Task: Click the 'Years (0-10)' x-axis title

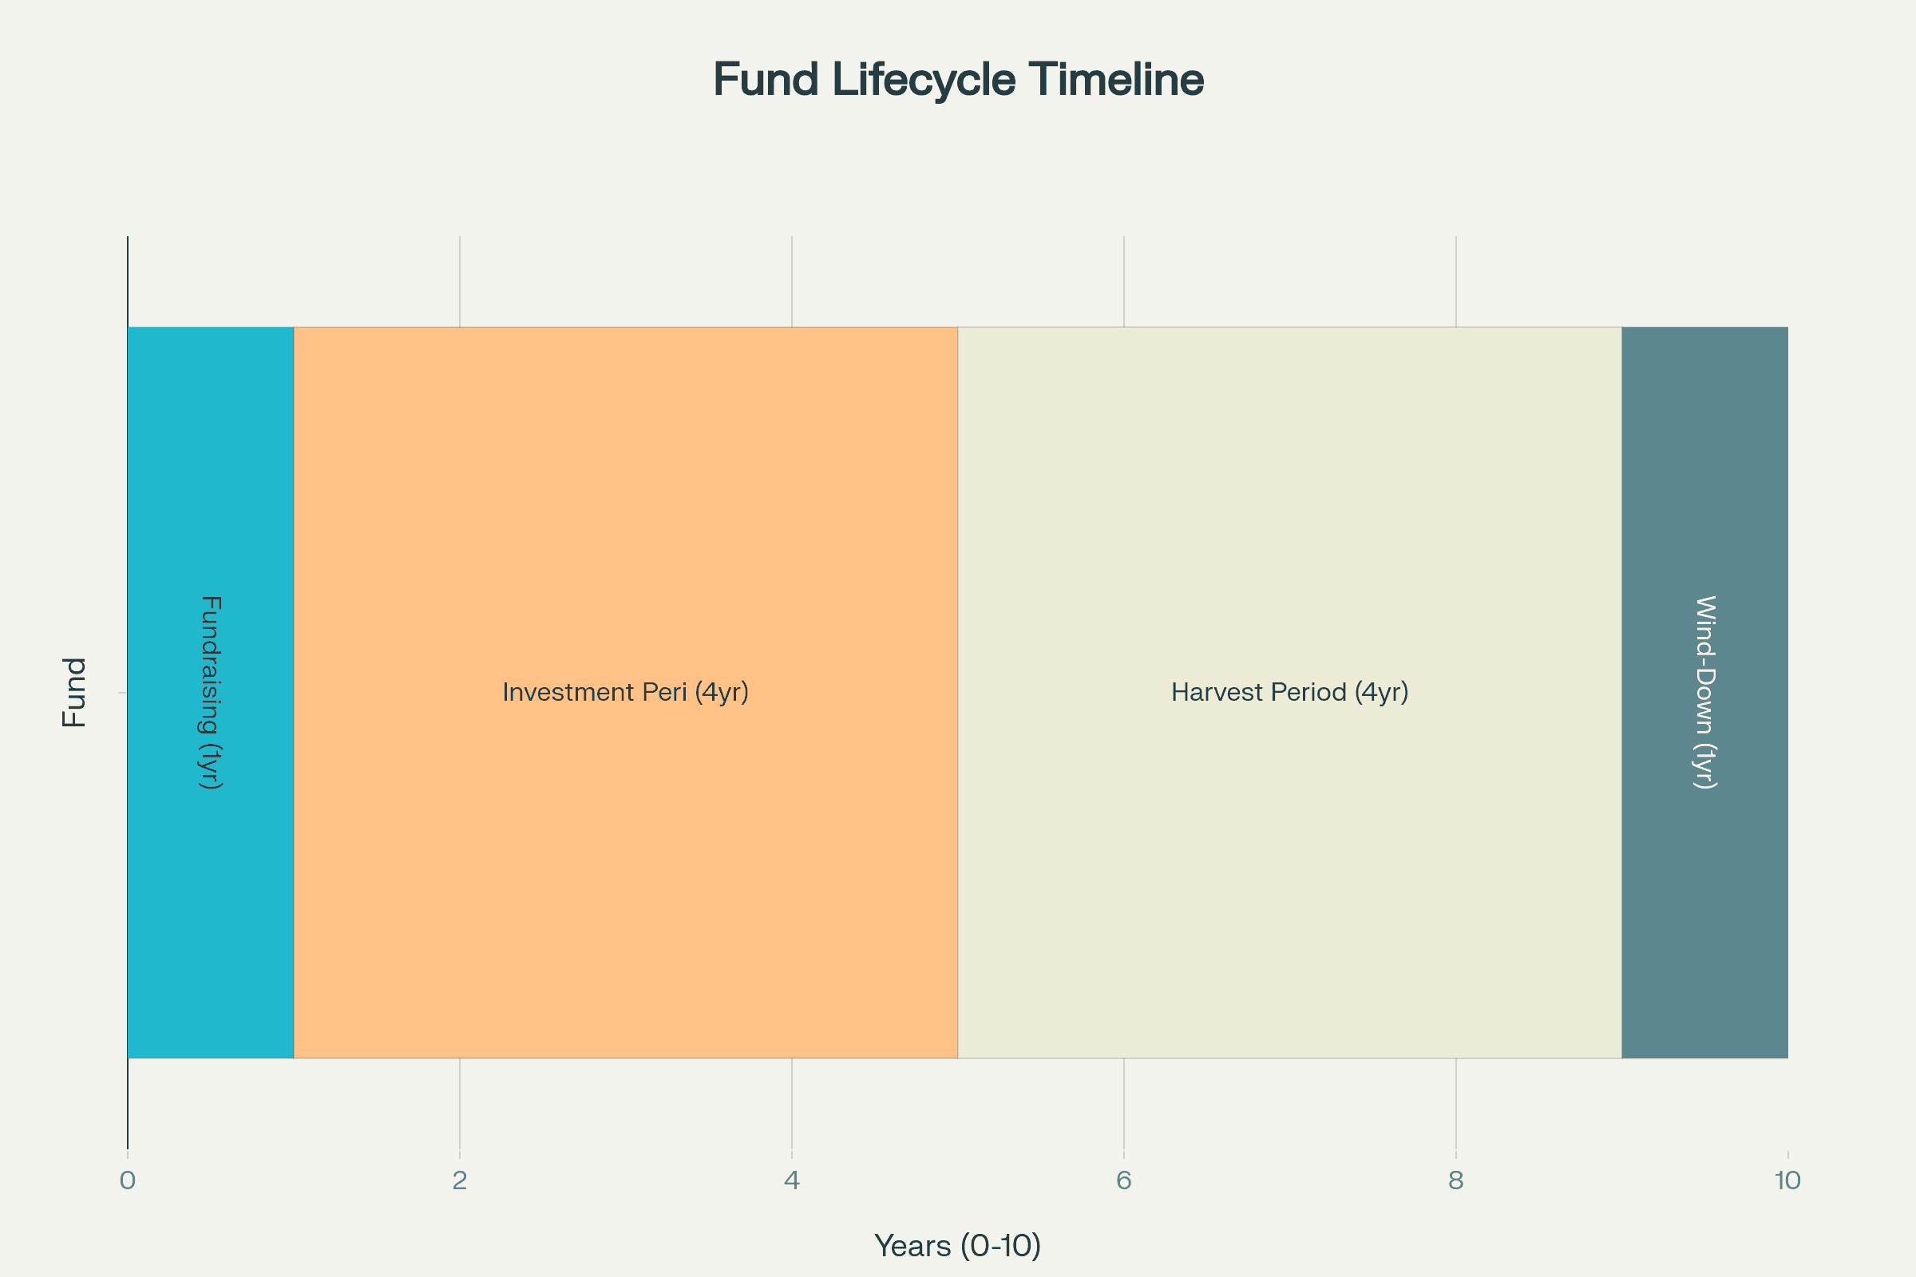Action: coord(958,1246)
